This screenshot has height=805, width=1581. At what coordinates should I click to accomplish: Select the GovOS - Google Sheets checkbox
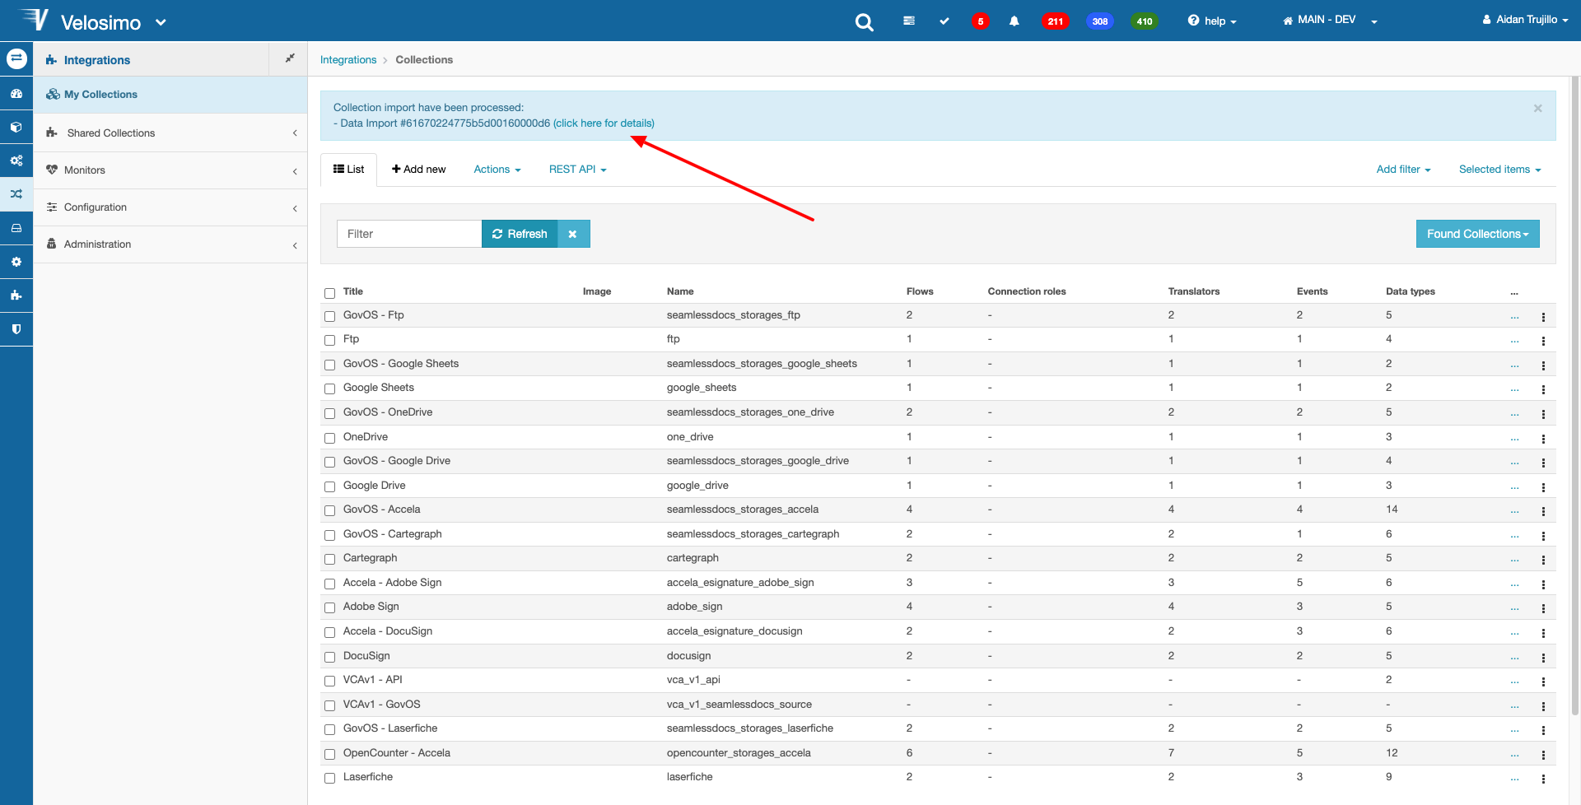tap(329, 365)
